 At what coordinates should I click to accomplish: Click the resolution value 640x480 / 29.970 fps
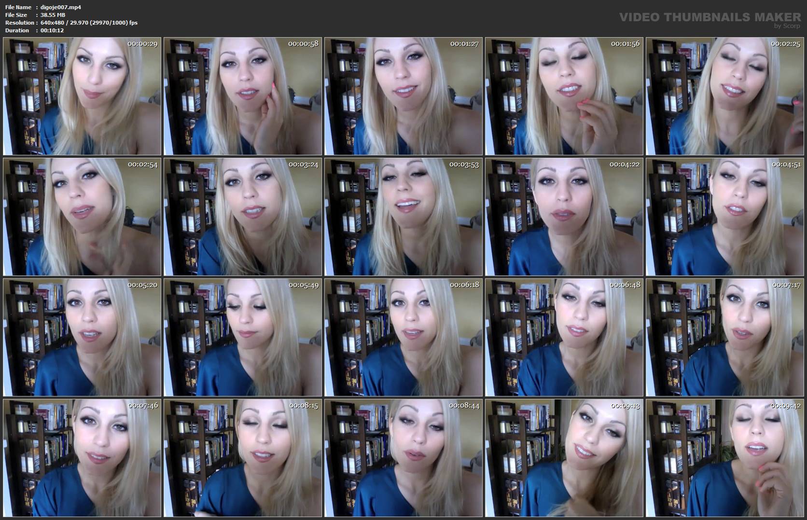pos(89,23)
